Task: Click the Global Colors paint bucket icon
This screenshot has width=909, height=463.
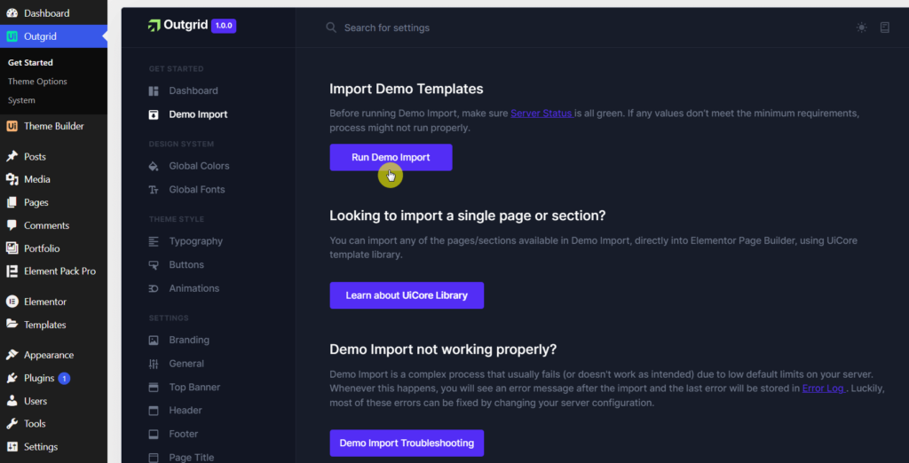Action: [154, 167]
